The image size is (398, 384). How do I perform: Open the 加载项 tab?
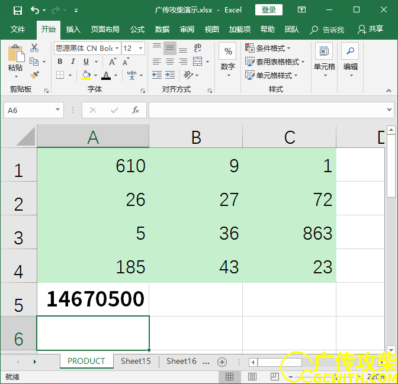click(x=240, y=30)
